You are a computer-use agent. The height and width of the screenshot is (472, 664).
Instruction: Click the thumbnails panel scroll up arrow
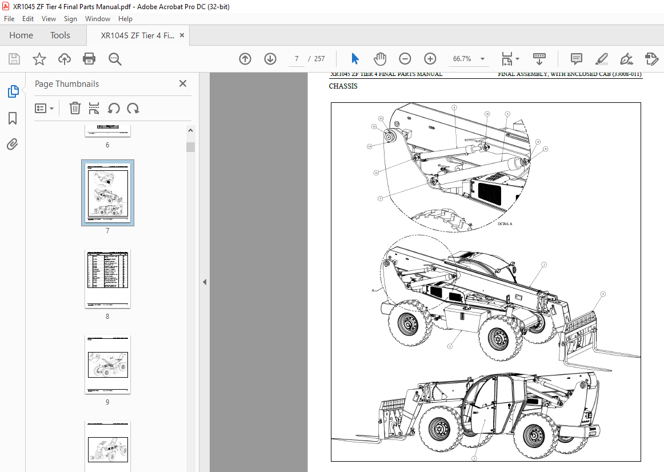tap(190, 130)
